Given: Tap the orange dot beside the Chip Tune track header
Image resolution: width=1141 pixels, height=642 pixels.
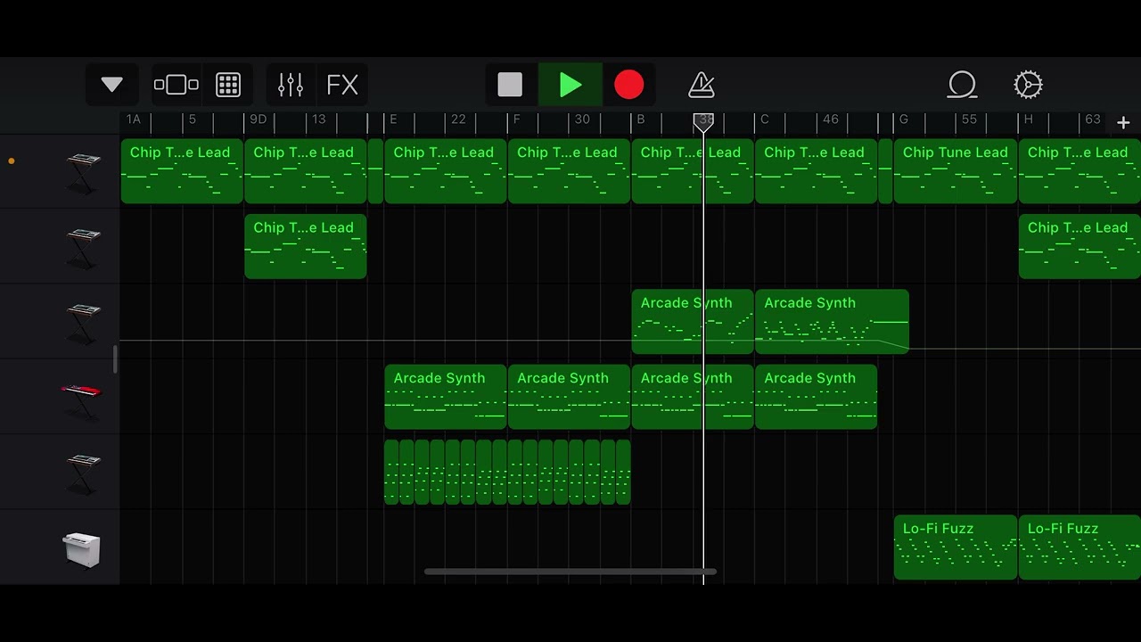Looking at the screenshot, I should (12, 161).
